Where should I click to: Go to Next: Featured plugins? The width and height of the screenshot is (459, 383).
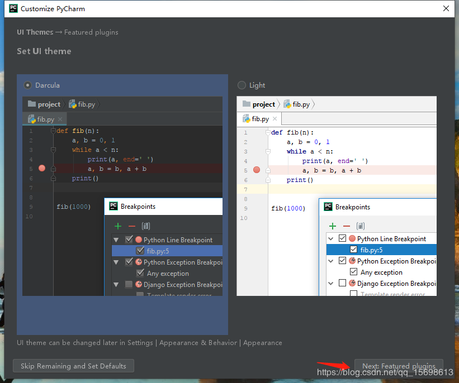pyautogui.click(x=399, y=366)
